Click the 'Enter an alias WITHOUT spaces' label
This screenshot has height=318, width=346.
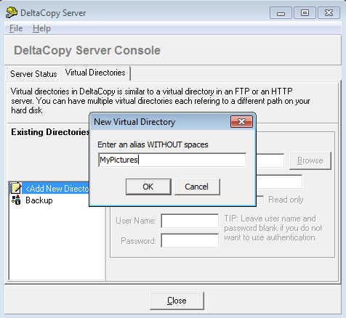tap(153, 144)
